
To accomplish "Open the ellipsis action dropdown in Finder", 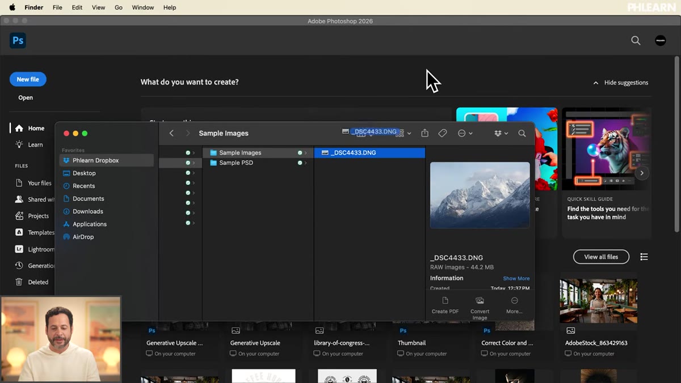I will coord(465,133).
